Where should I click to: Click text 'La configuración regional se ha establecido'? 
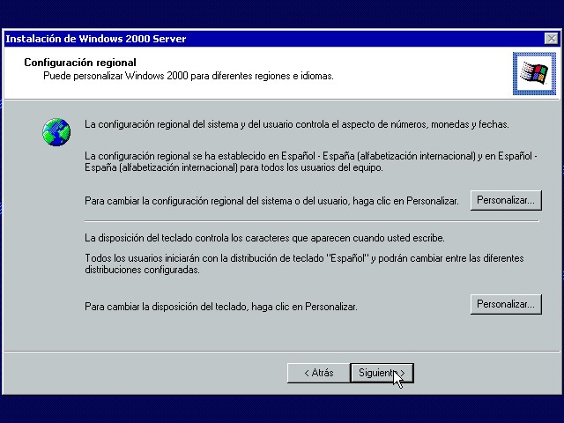(x=178, y=156)
